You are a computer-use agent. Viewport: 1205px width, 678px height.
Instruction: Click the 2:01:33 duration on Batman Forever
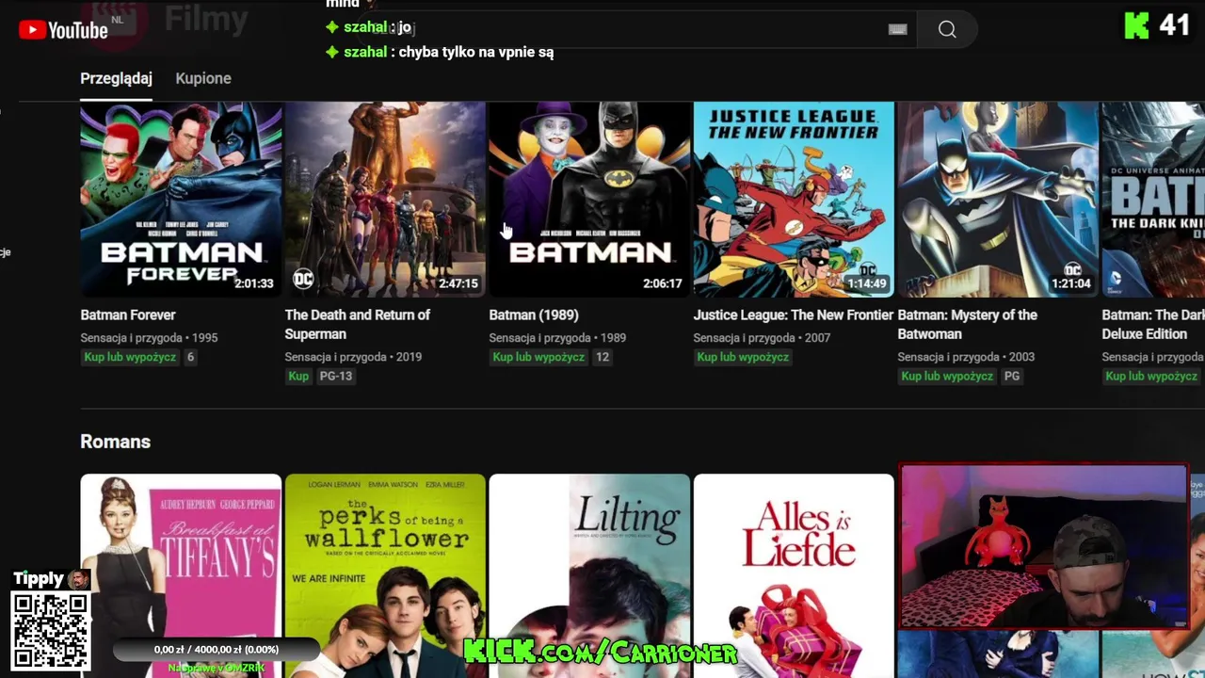(x=254, y=283)
